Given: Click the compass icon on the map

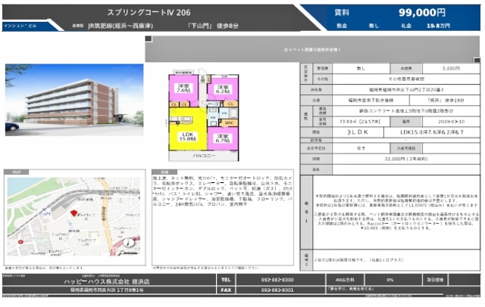Looking at the screenshot, I should coord(129,243).
